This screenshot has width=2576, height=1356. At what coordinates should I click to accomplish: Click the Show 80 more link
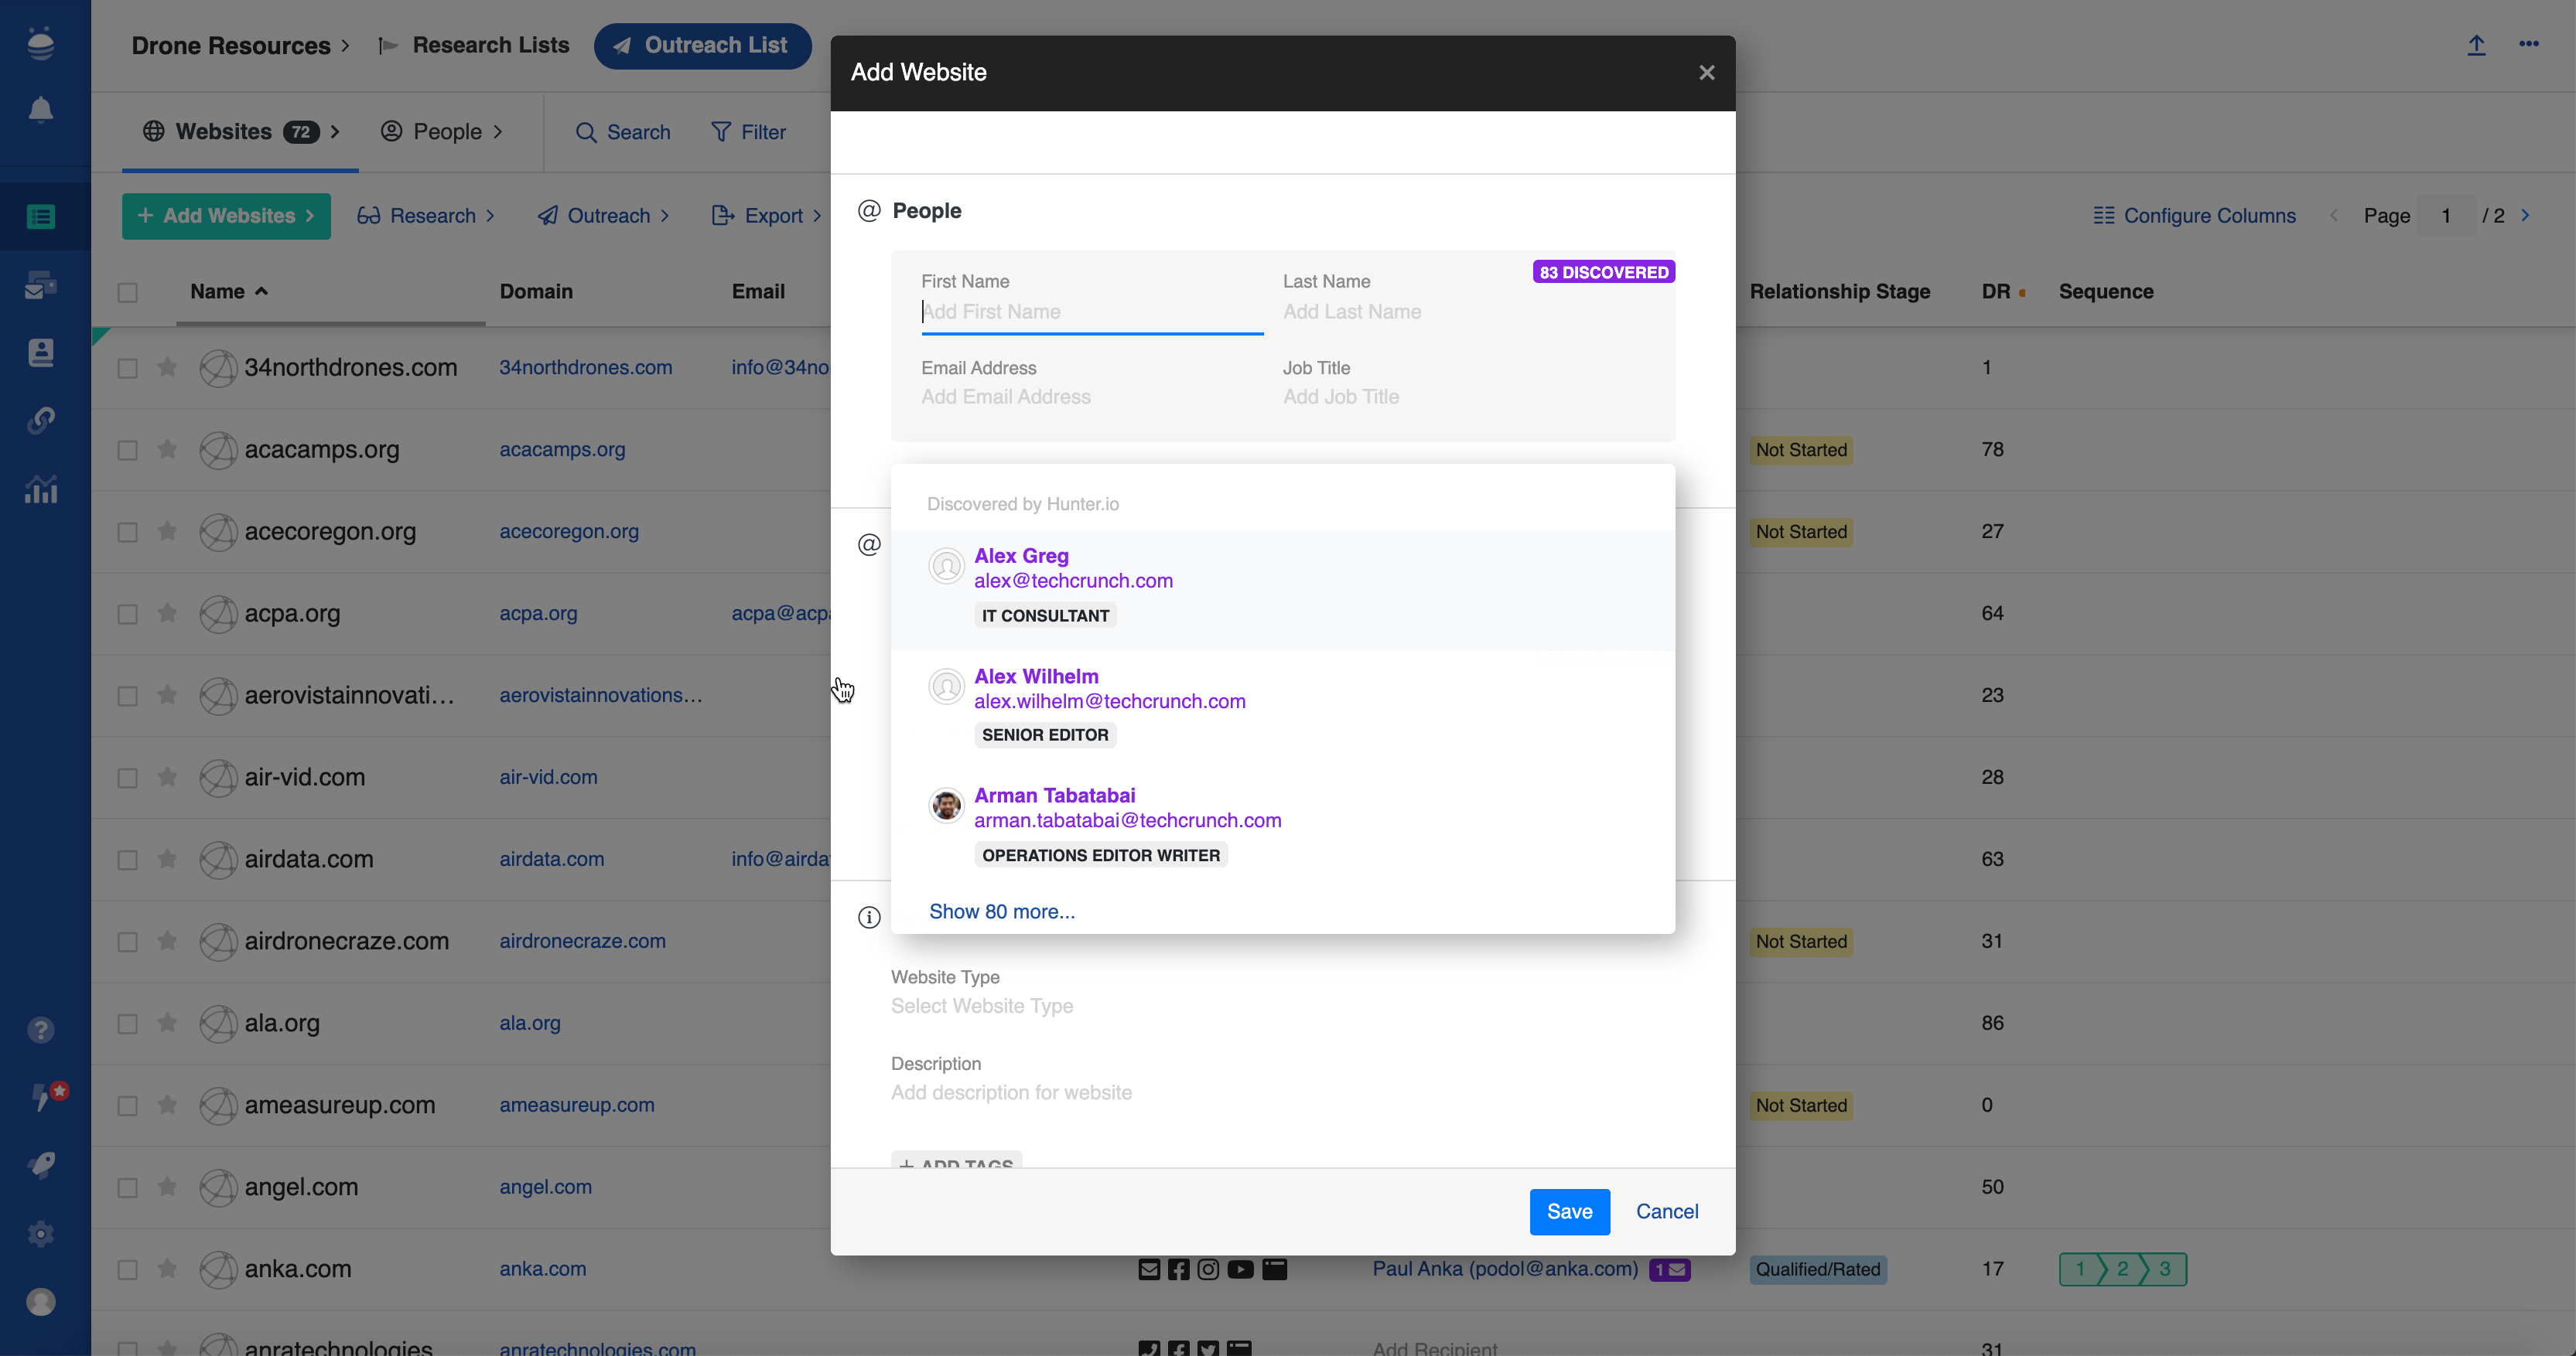click(x=1001, y=911)
